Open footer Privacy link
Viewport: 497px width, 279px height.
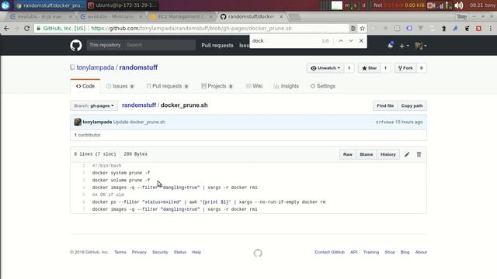(139, 252)
